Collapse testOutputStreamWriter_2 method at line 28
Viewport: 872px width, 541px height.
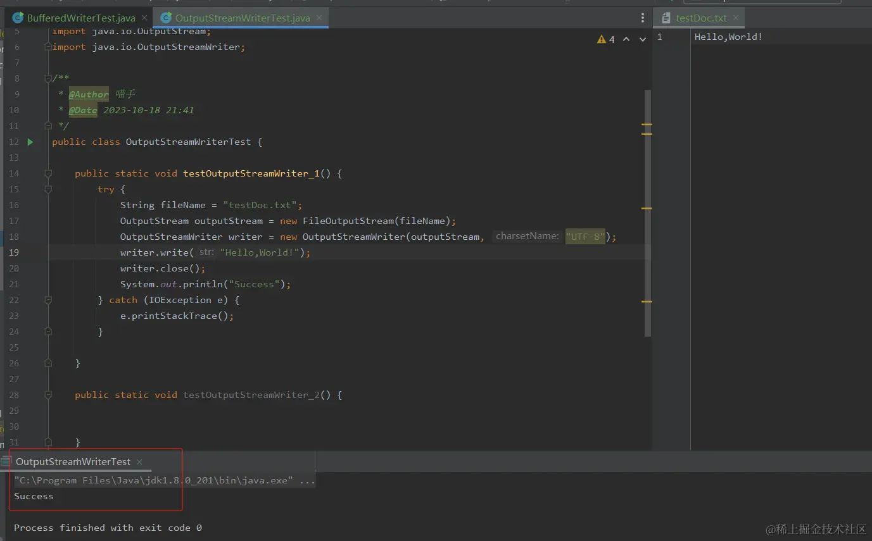point(48,395)
